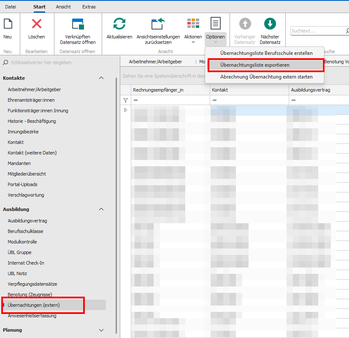Open Historie - Beschäftigung
Viewport: 349px width, 338px height.
32,121
